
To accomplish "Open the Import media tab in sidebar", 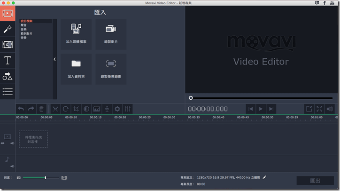I will click(x=8, y=13).
